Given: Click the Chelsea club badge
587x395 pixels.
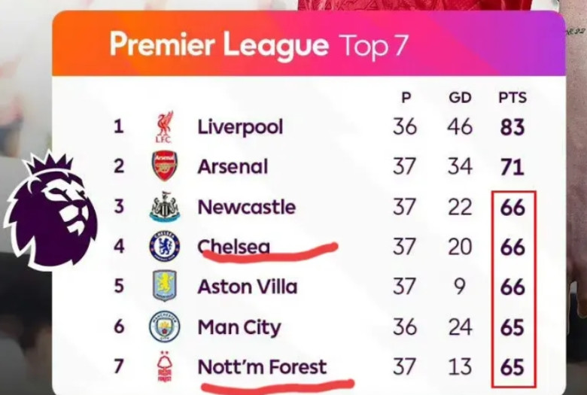Looking at the screenshot, I should (x=165, y=246).
